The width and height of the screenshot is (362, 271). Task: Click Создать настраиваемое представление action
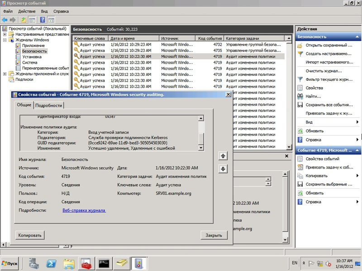tap(329, 54)
